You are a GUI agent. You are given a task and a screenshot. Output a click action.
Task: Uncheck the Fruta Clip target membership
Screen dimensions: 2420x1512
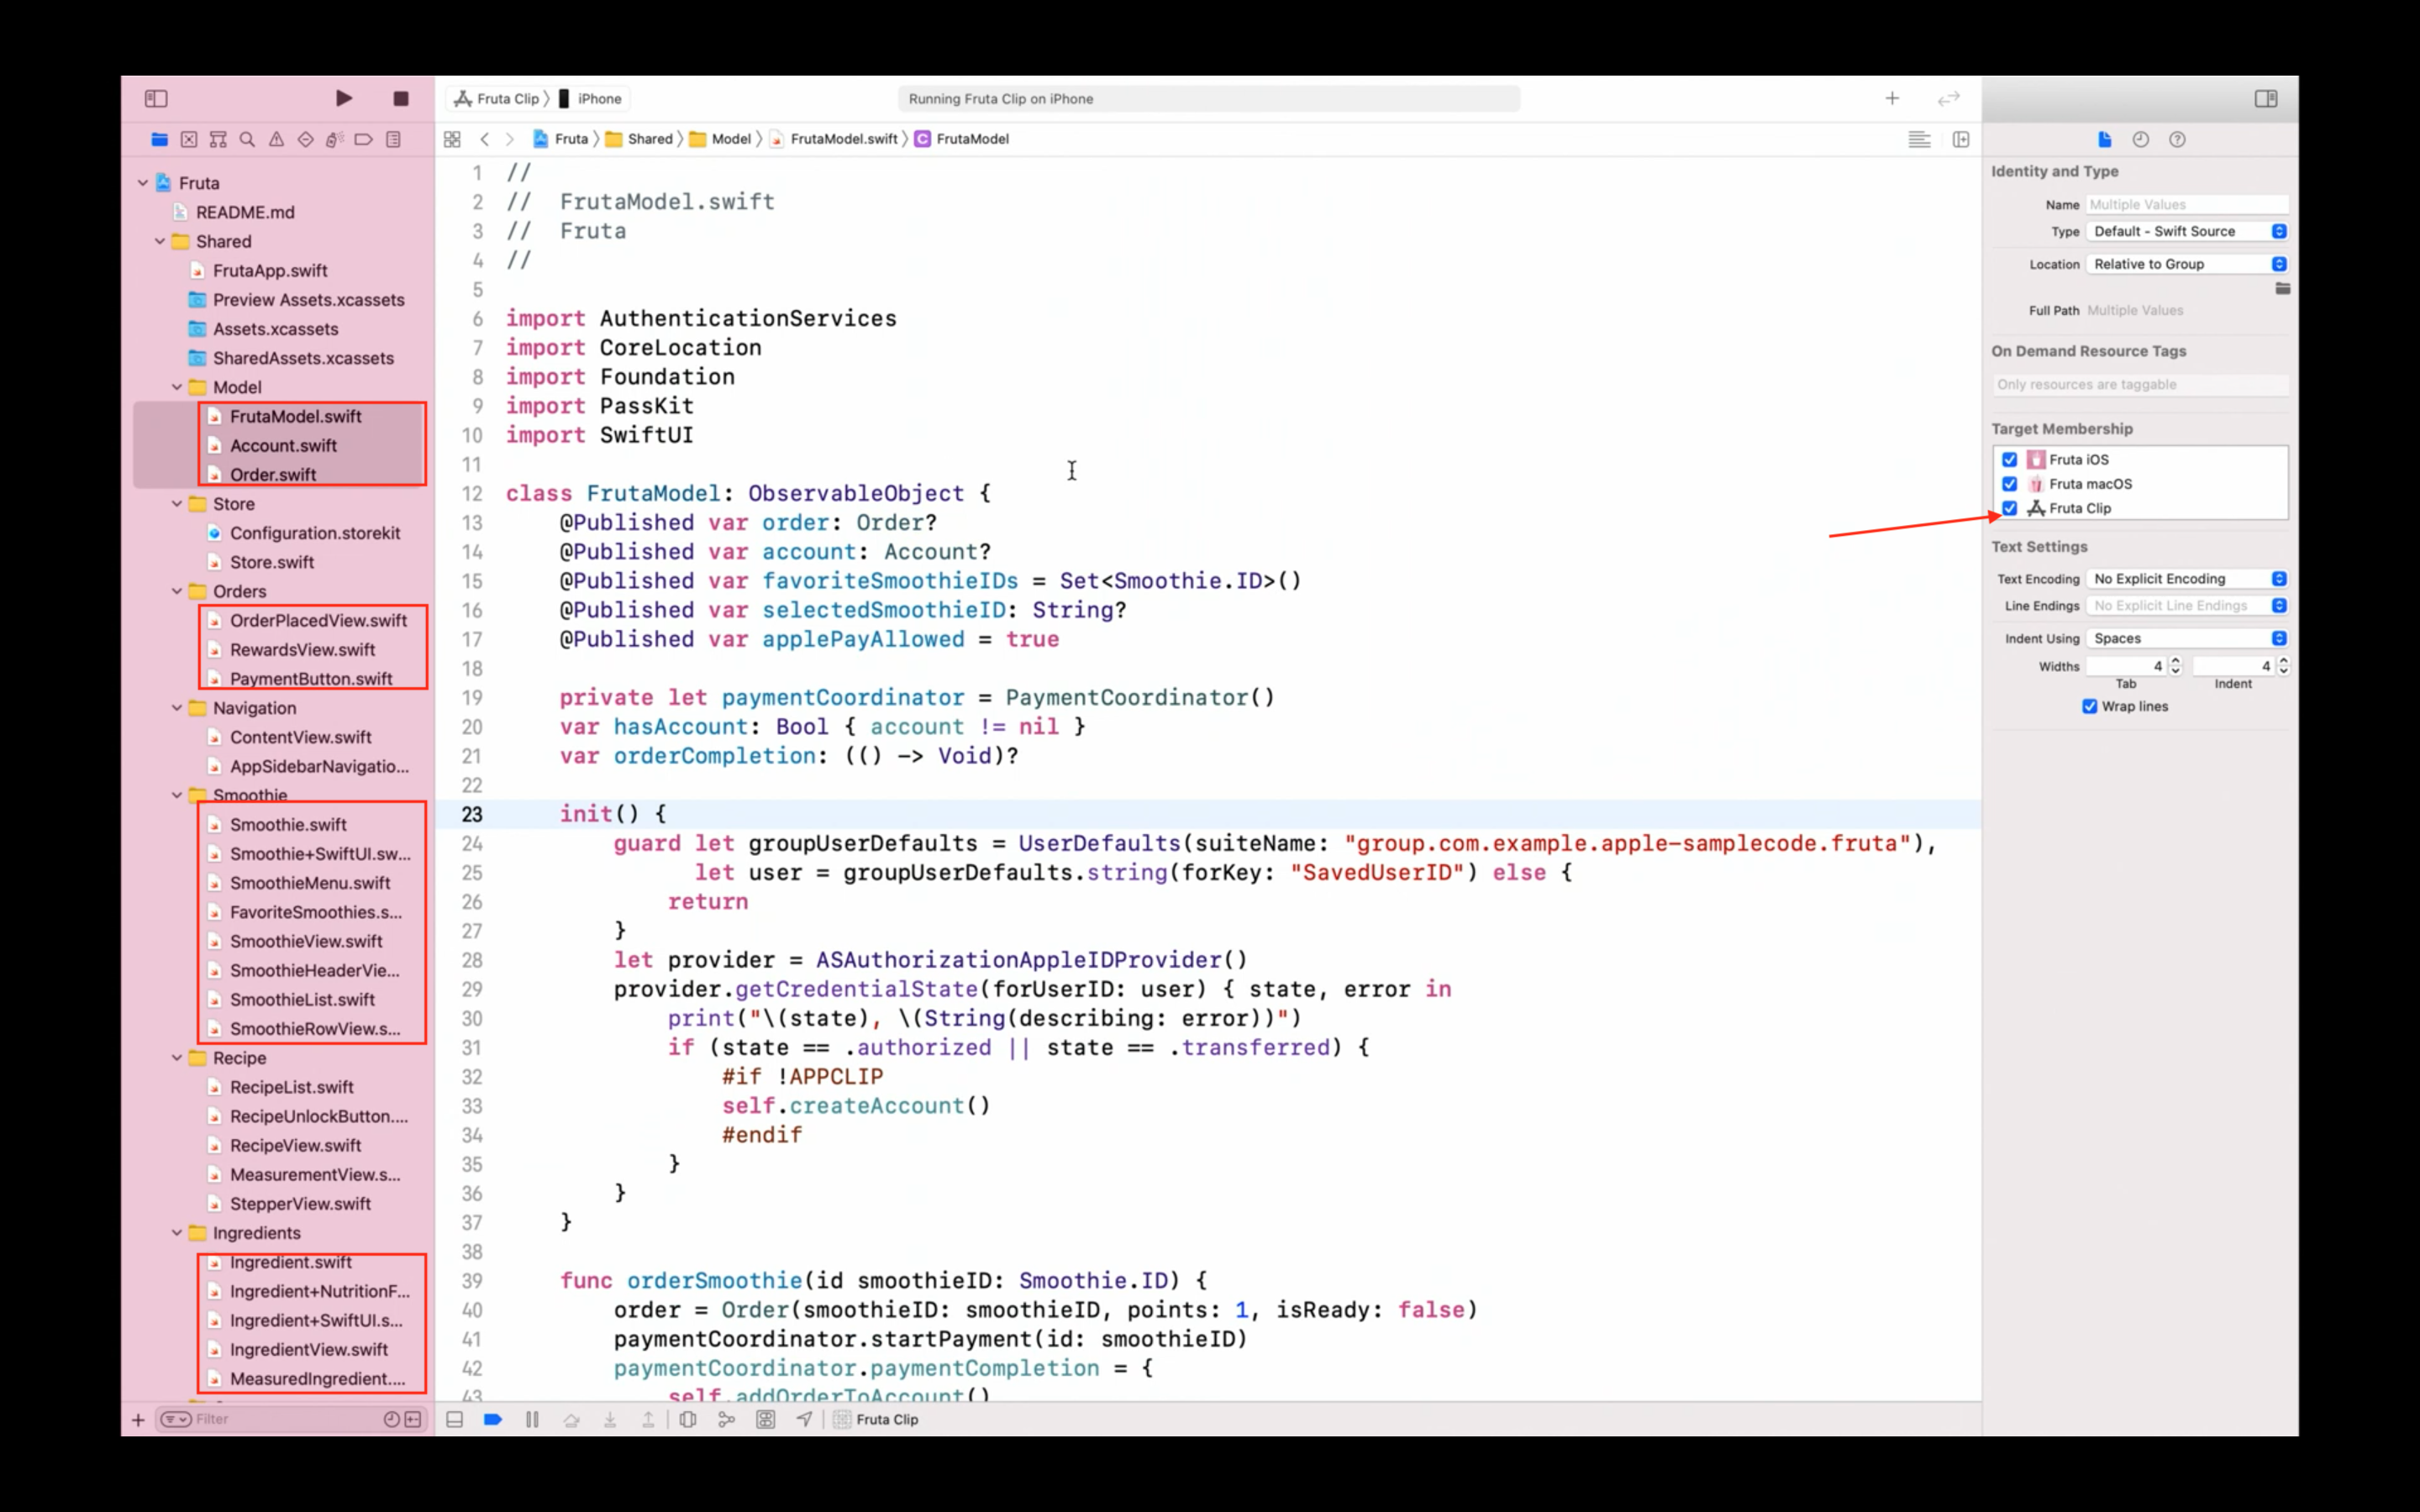pos(2009,508)
